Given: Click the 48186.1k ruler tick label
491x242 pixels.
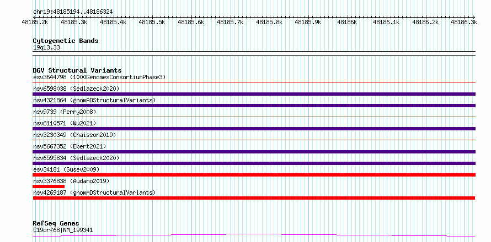Looking at the screenshot, I should click(x=386, y=22).
